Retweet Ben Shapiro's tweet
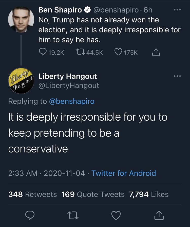 80,52
